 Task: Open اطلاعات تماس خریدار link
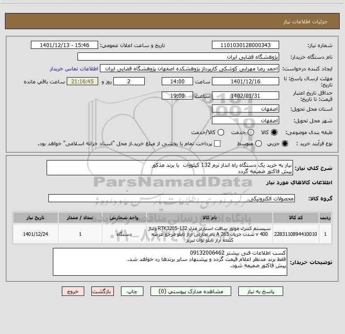tap(74, 69)
